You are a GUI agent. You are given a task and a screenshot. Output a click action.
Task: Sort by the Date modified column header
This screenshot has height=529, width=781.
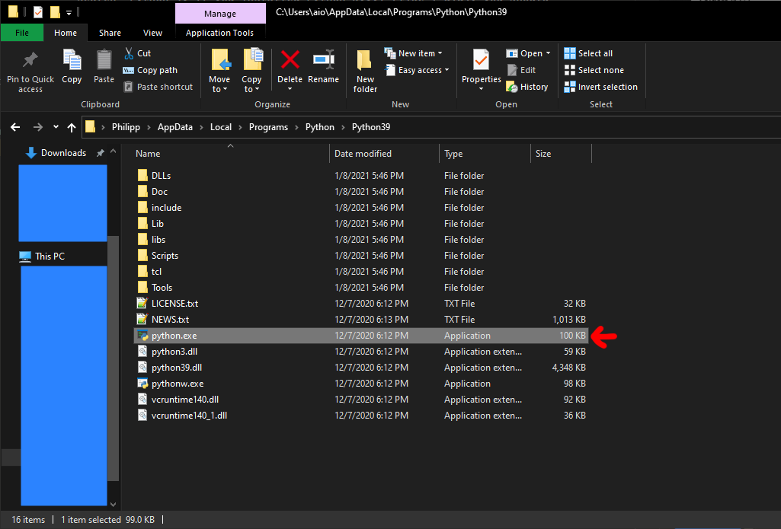[363, 154]
